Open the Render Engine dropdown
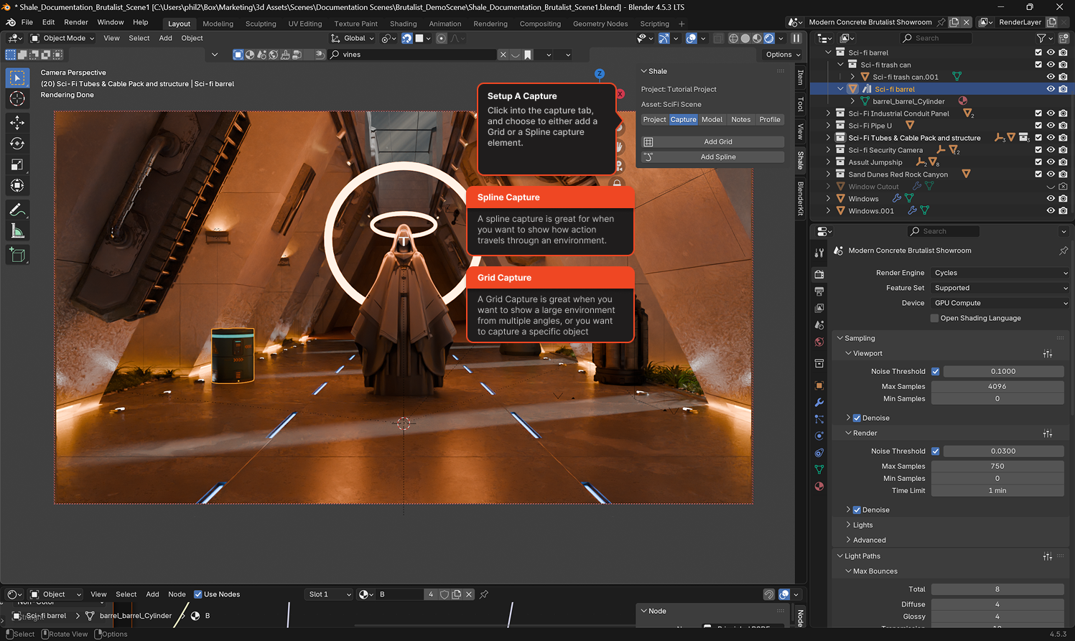Viewport: 1075px width, 641px height. [x=1000, y=273]
